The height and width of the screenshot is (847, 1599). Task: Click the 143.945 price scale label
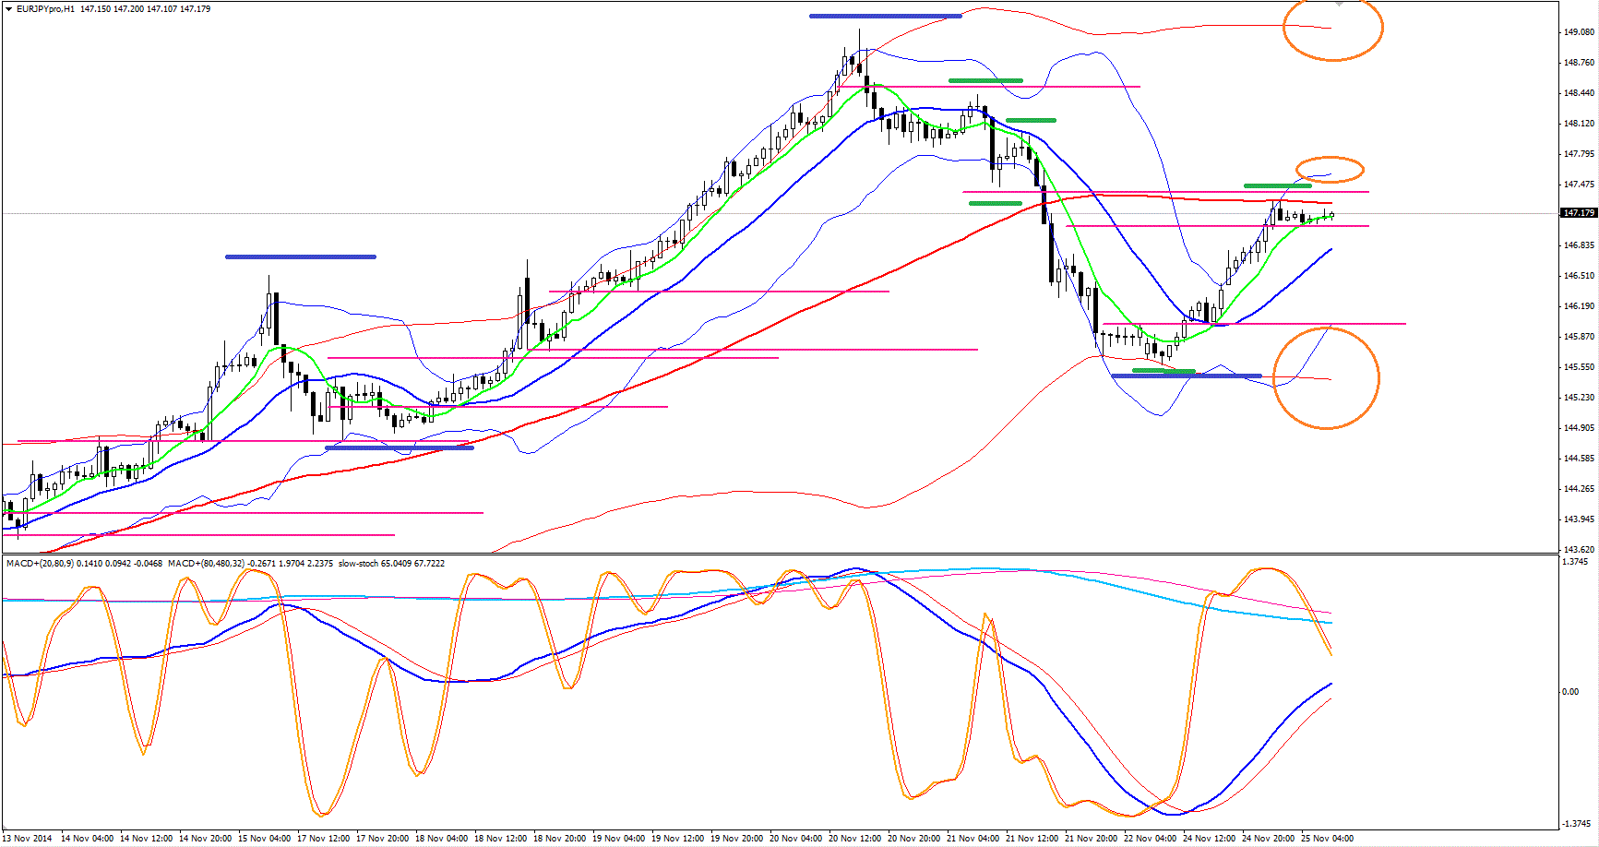point(1579,519)
